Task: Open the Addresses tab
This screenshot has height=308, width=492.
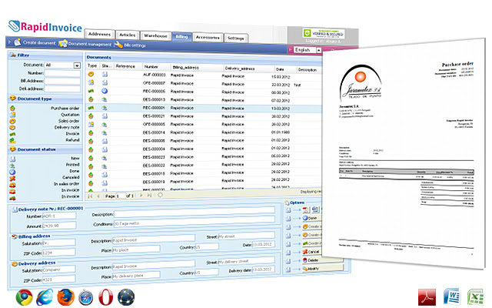Action: pyautogui.click(x=99, y=34)
